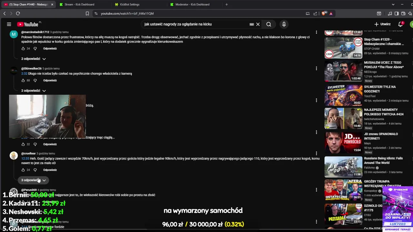Dislike marcinstadnik1712's comment
The width and height of the screenshot is (413, 232).
click(x=35, y=48)
